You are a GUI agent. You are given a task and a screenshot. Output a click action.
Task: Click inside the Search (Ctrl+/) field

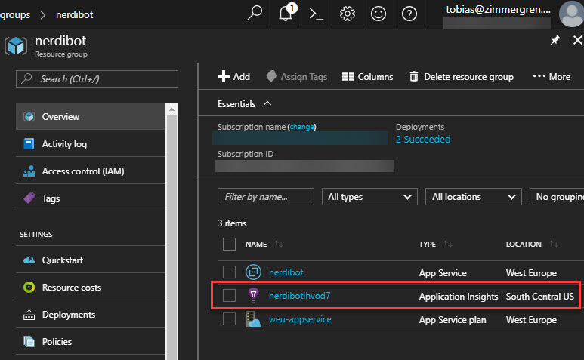point(97,78)
